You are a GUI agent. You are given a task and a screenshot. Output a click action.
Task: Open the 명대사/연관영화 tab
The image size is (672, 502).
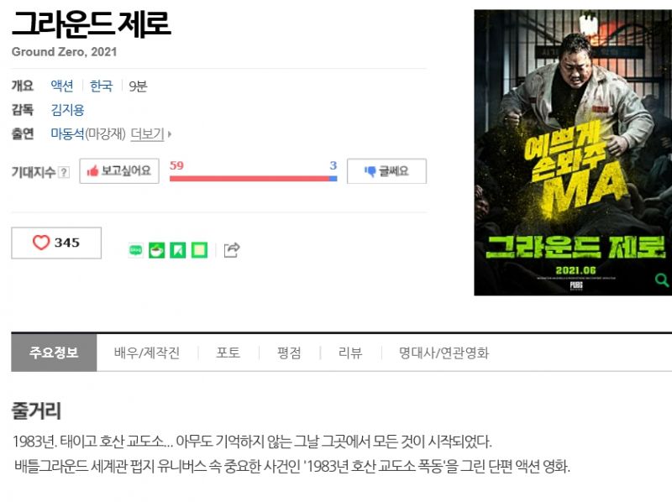pyautogui.click(x=444, y=353)
